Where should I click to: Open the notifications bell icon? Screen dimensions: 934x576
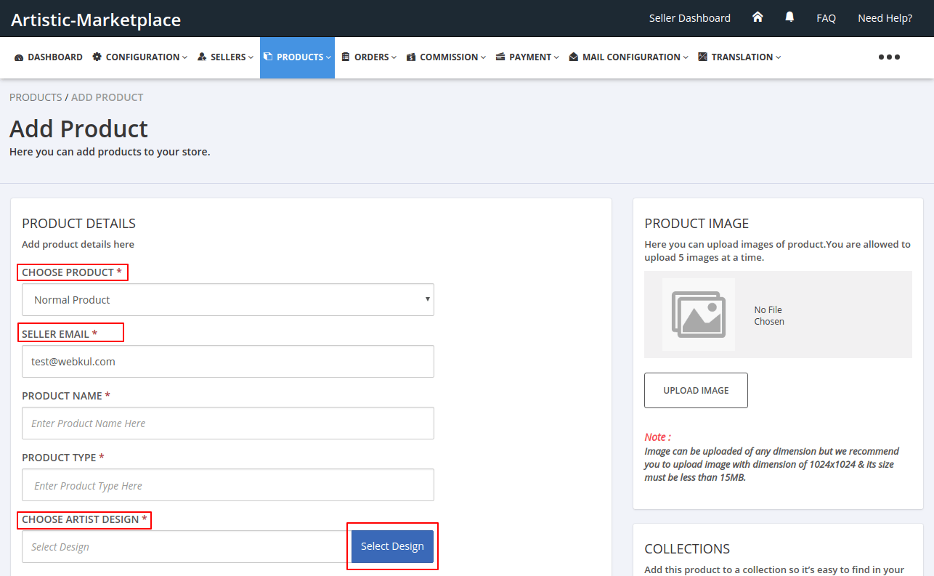pyautogui.click(x=789, y=17)
